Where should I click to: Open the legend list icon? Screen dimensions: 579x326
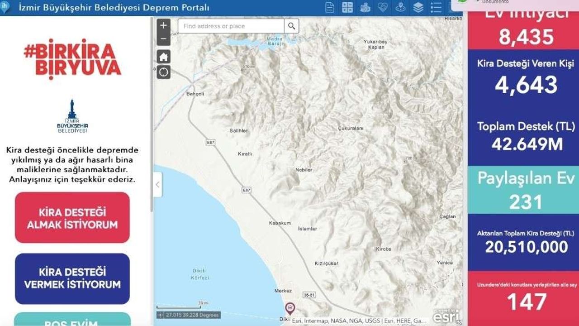(x=436, y=7)
